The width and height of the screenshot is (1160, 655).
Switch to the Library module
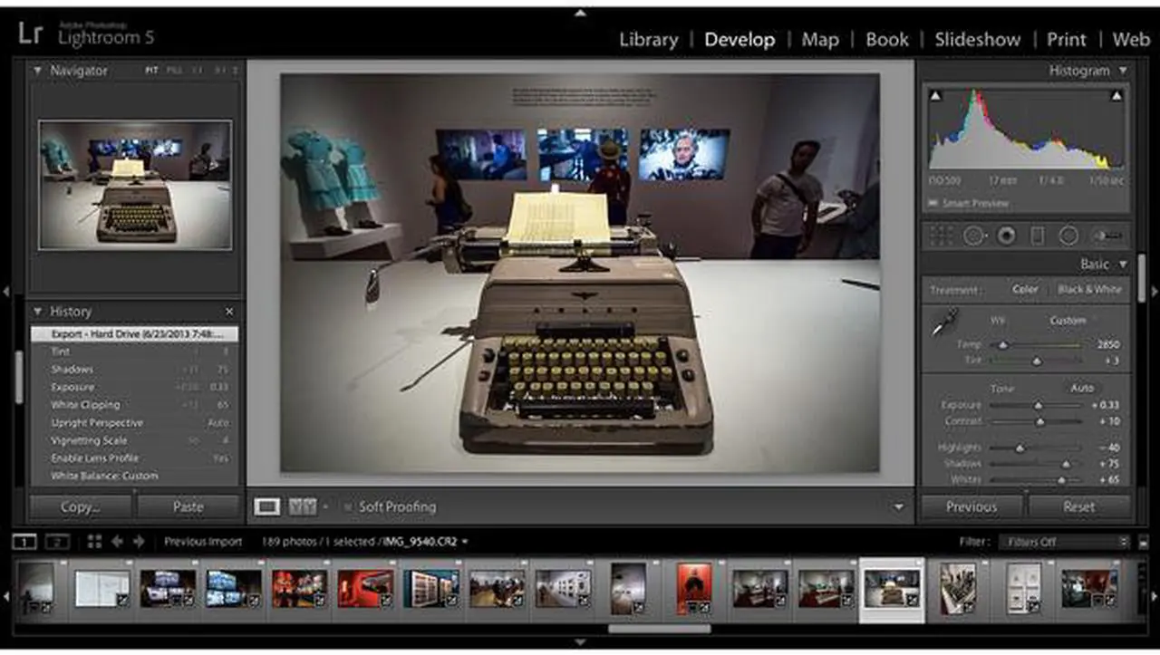coord(648,40)
